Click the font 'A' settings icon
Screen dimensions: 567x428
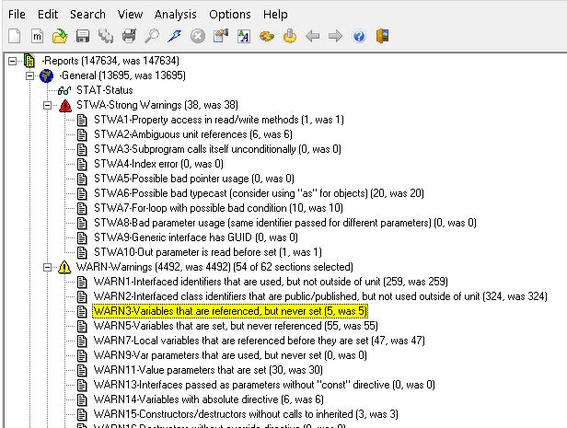click(244, 36)
